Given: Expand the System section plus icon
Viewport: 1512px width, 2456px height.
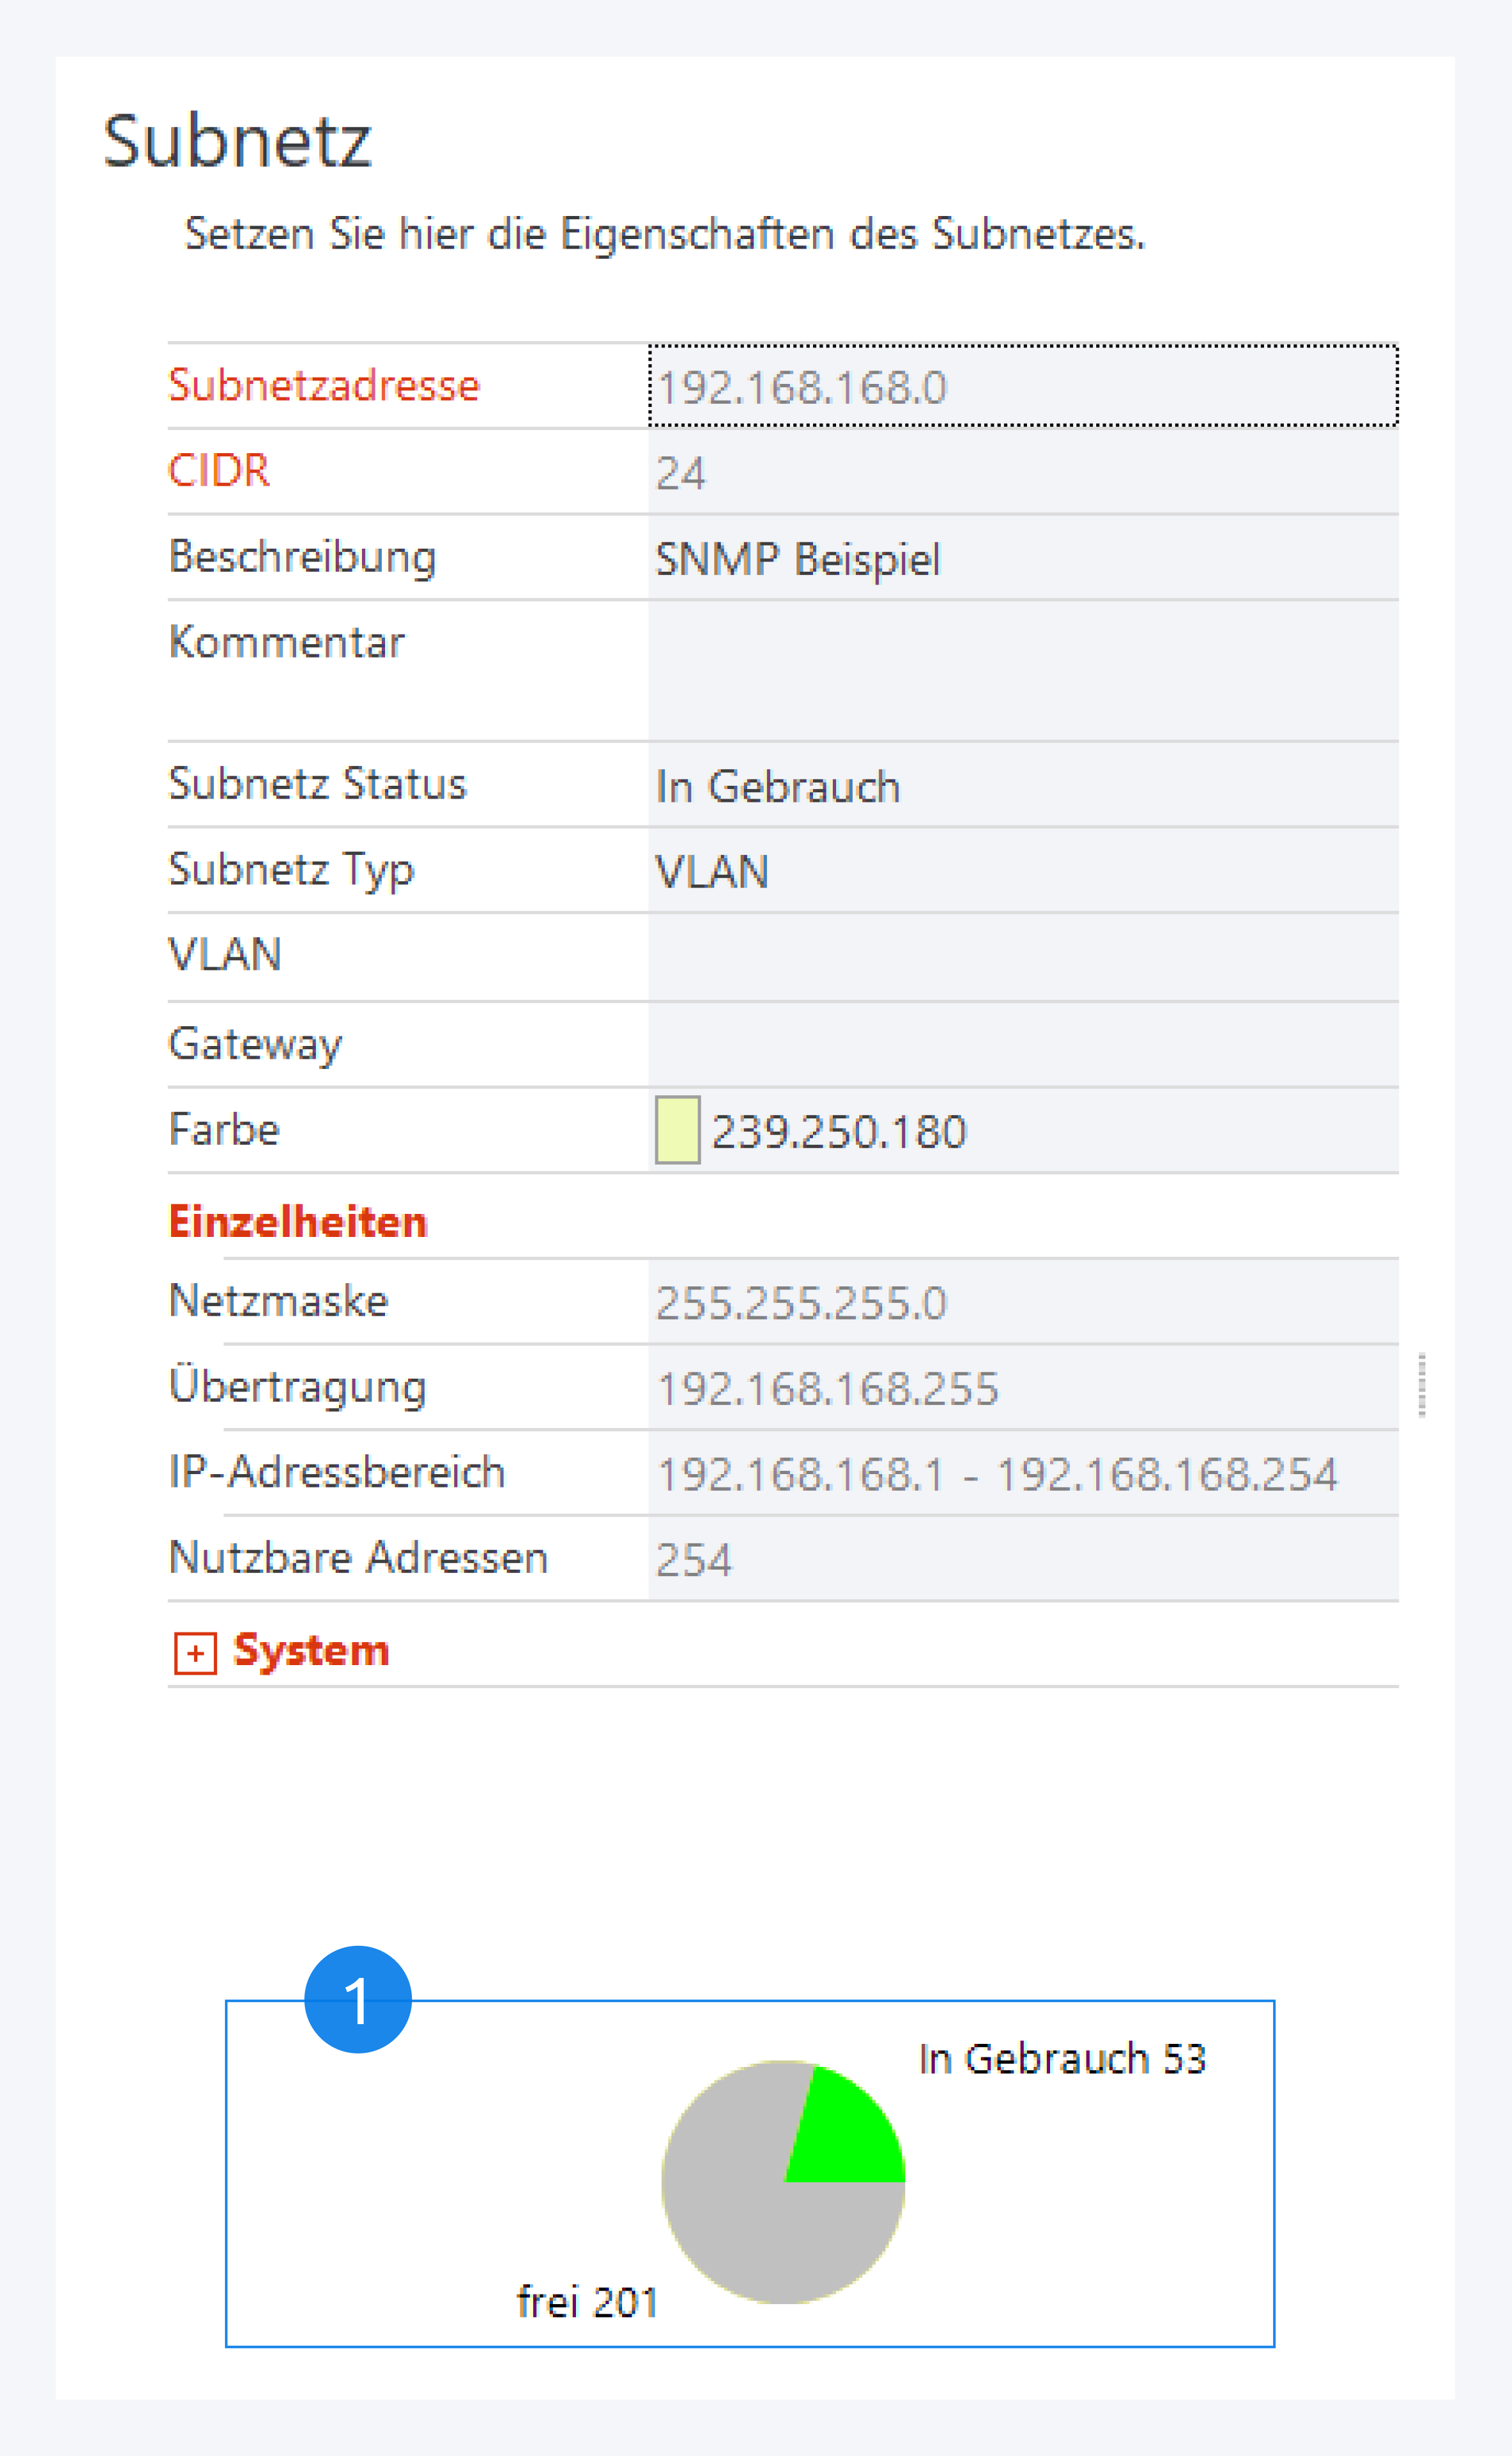Looking at the screenshot, I should click(x=195, y=1653).
